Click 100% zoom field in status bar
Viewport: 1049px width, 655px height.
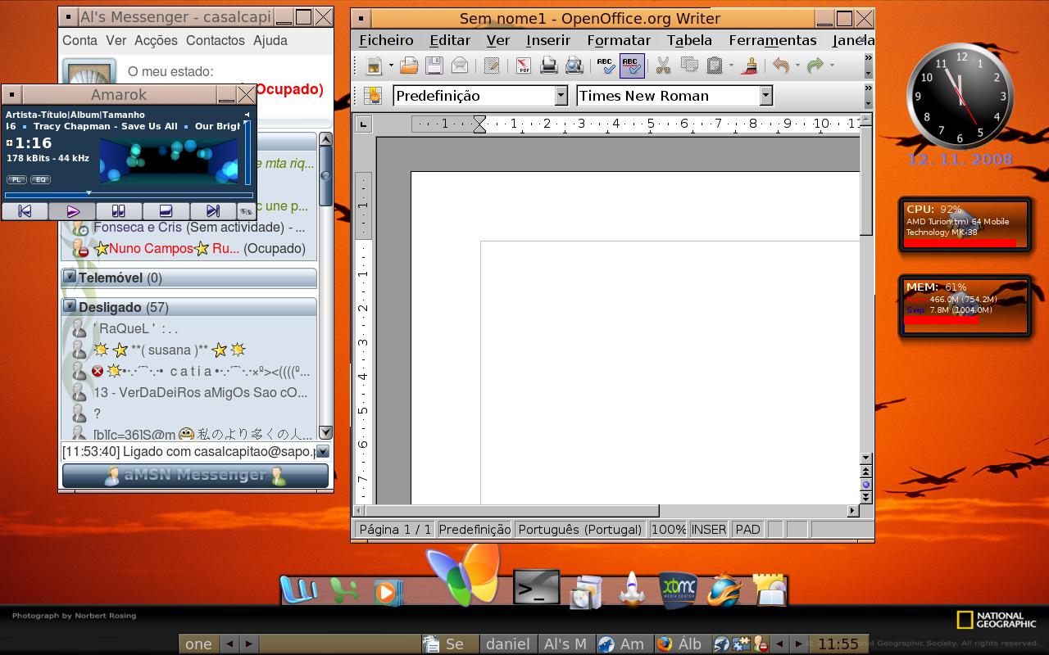[x=668, y=529]
